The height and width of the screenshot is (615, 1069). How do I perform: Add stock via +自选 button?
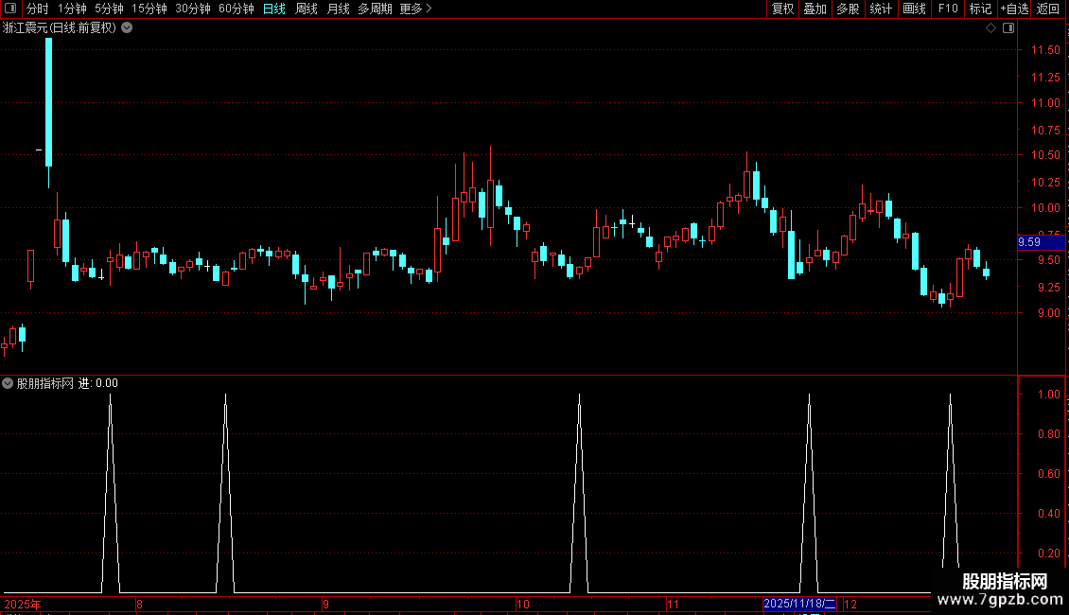[1014, 9]
